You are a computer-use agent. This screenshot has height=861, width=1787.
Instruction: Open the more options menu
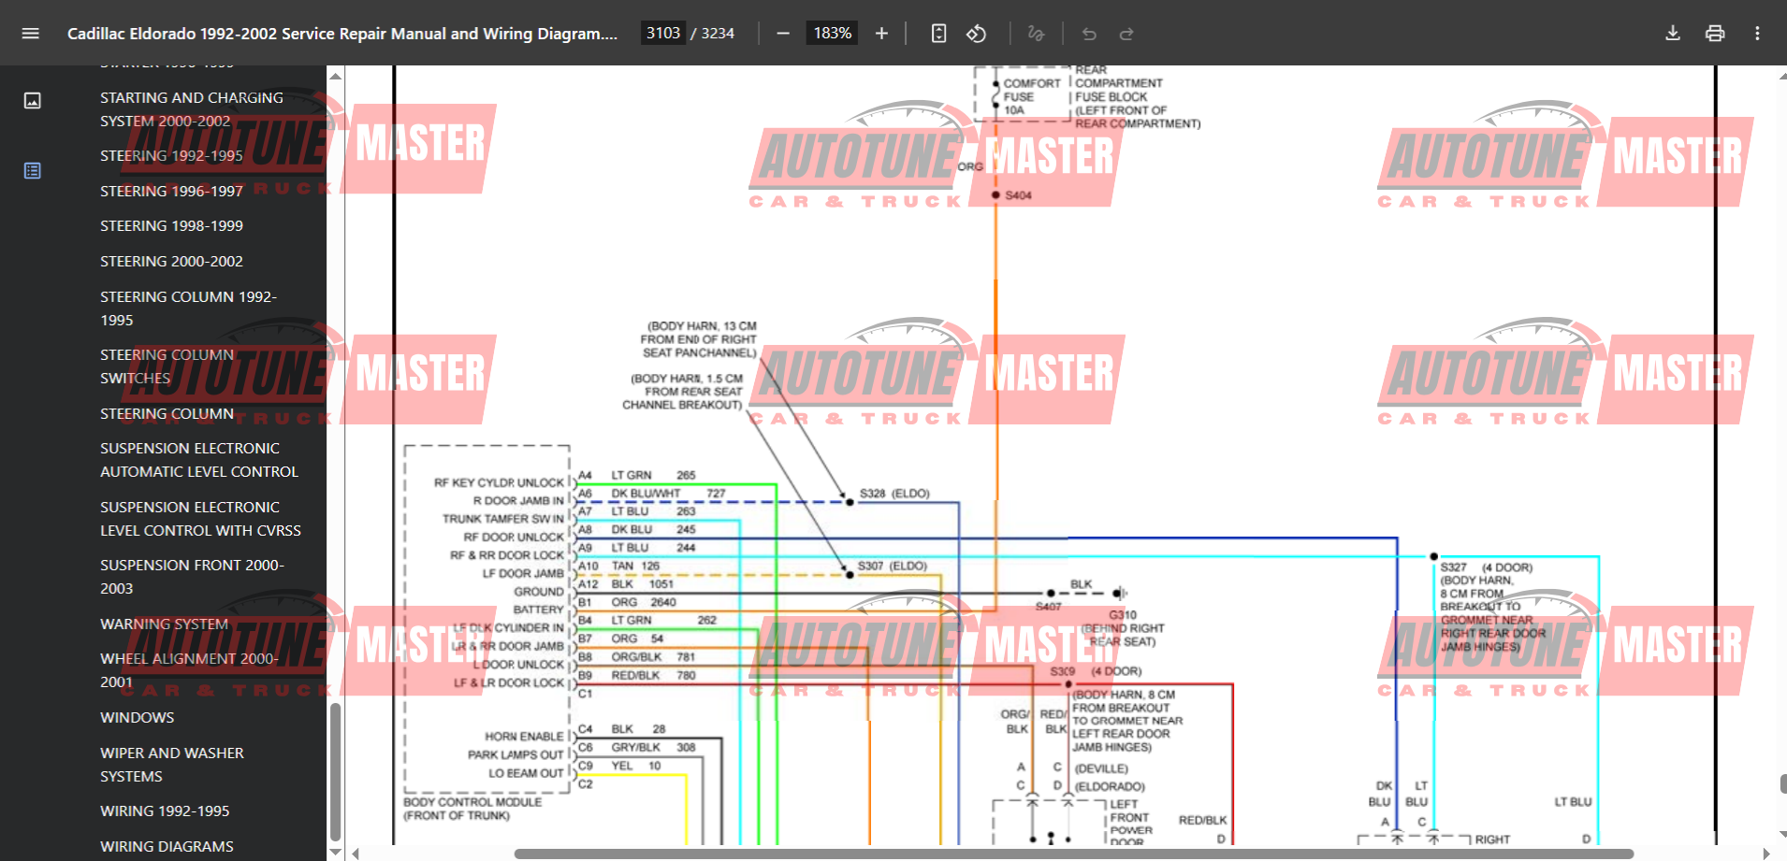[x=1758, y=33]
